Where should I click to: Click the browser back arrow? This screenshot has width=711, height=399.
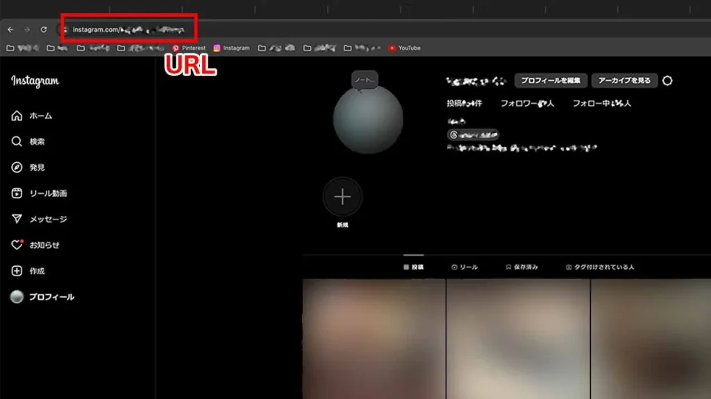[10, 29]
